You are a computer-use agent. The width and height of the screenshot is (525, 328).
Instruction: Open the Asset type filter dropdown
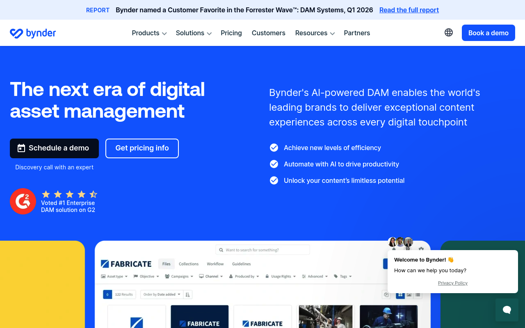point(114,276)
